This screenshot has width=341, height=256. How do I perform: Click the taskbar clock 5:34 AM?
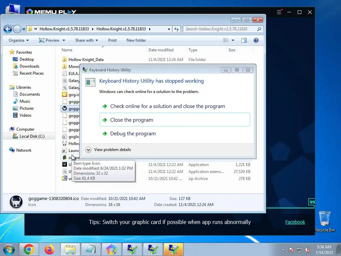[324, 250]
